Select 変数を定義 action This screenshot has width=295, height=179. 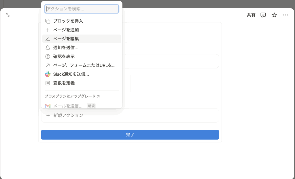pos(64,83)
